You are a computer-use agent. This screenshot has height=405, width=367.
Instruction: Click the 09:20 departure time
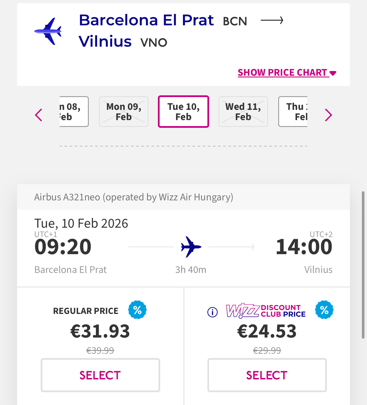click(x=63, y=247)
